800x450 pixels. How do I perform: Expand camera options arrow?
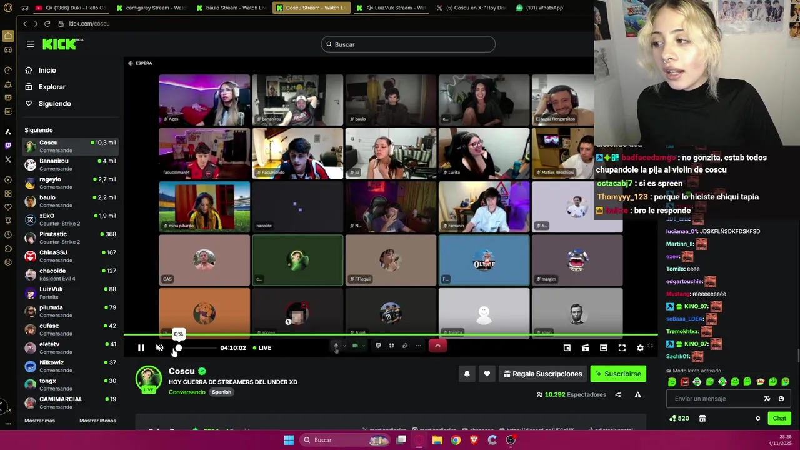[363, 346]
